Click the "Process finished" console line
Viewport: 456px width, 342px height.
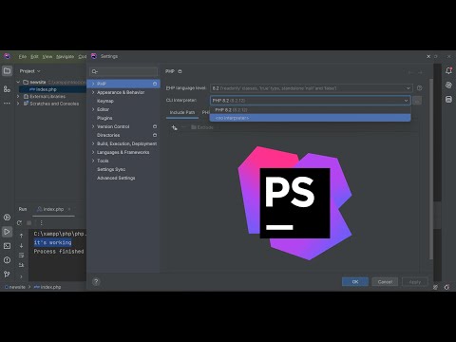pyautogui.click(x=59, y=252)
